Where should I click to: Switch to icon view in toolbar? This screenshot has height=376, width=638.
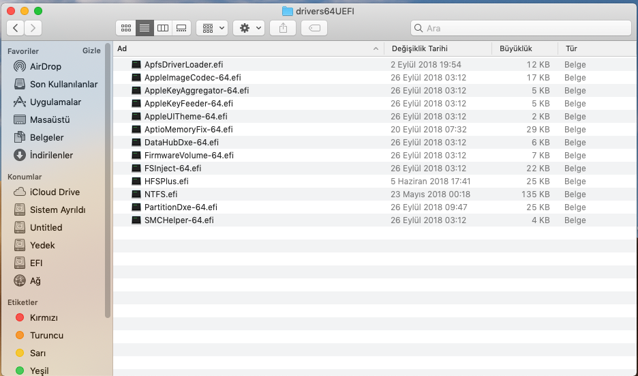click(125, 28)
